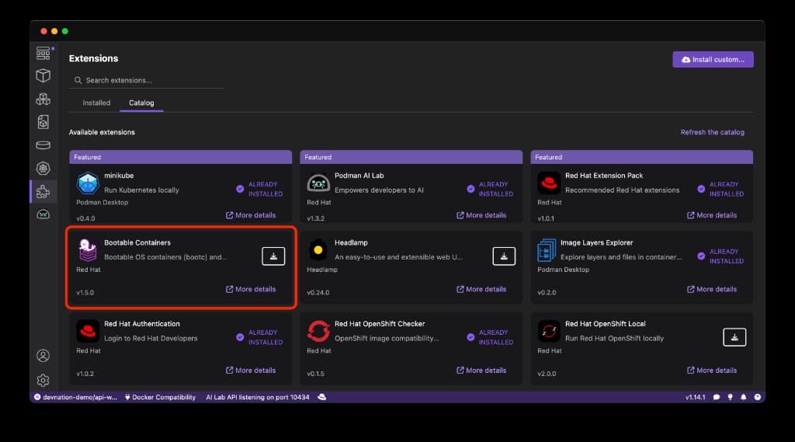The image size is (795, 442).
Task: Open the Dashboard icon in the sidebar
Action: pyautogui.click(x=43, y=53)
